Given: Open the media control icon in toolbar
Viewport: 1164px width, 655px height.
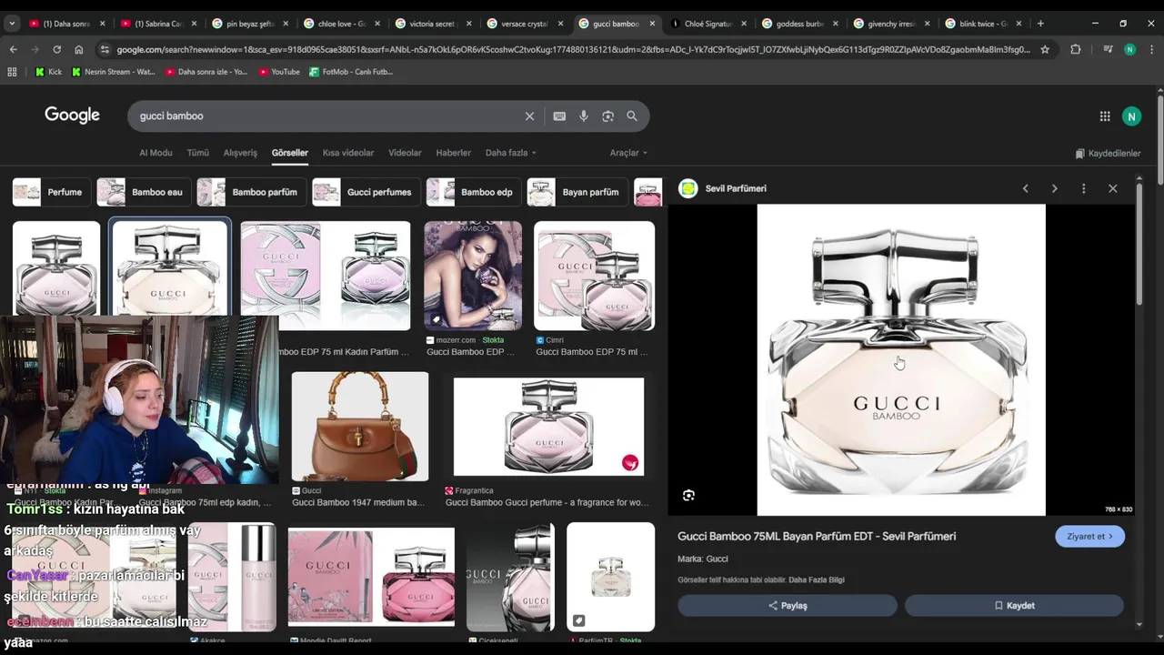Looking at the screenshot, I should 1107,49.
